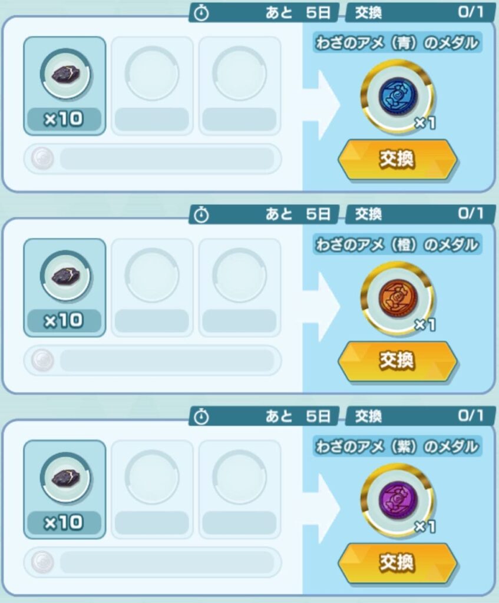Tap the empty coin cost bar in the first exchange
The width and height of the screenshot is (499, 603).
153,158
